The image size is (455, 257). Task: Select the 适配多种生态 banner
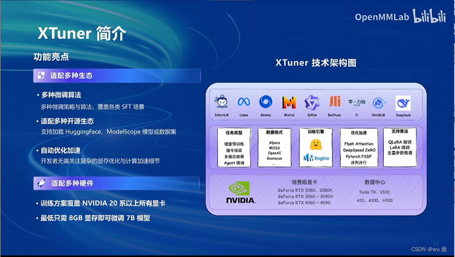117,76
